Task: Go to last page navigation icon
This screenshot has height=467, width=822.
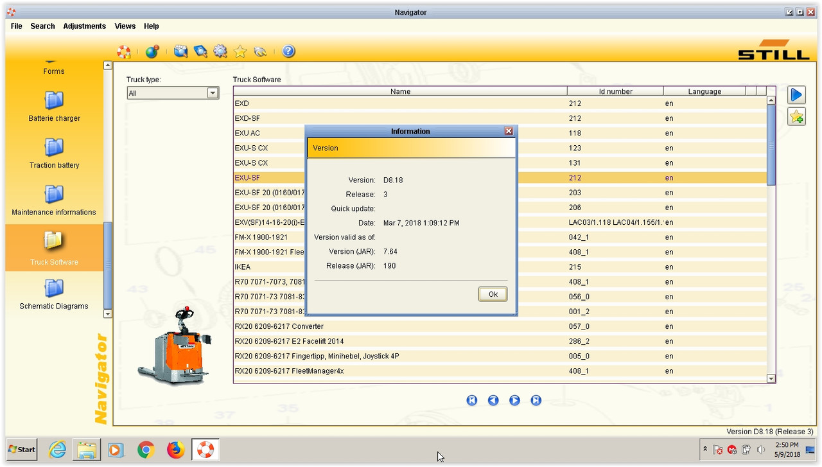Action: click(x=536, y=400)
